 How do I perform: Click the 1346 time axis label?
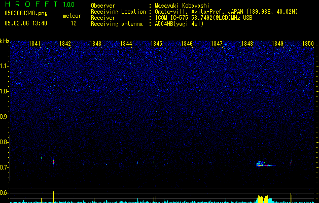click(x=187, y=43)
